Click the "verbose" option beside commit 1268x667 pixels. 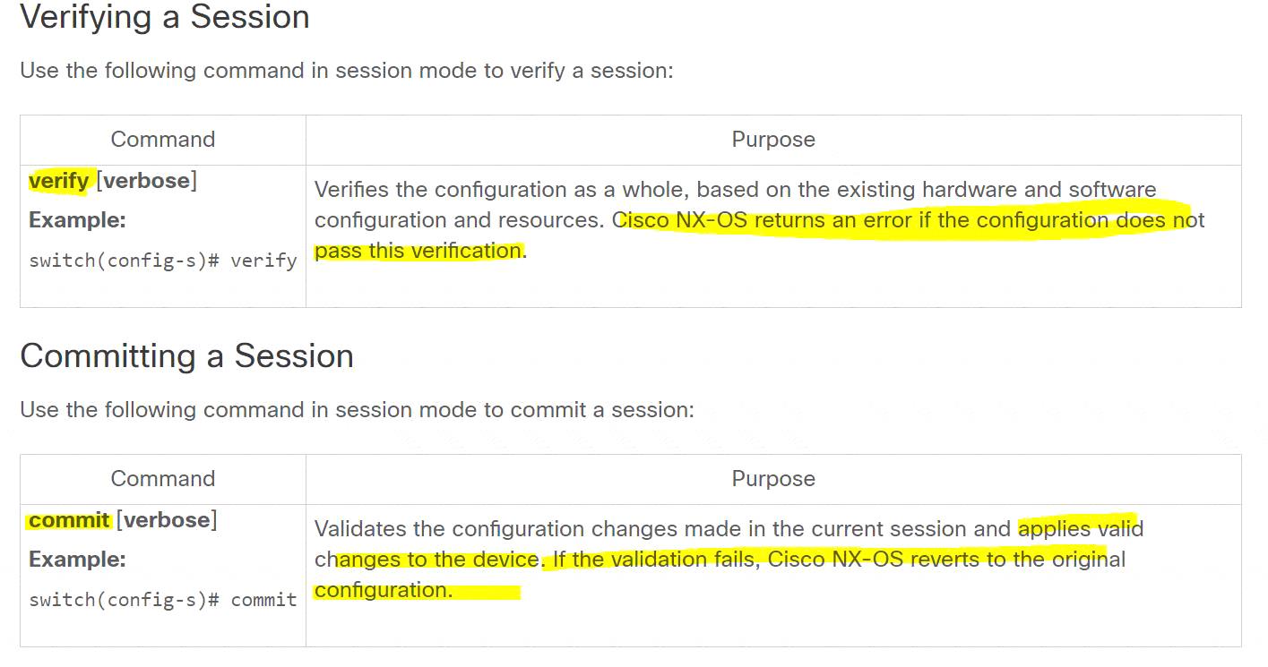pyautogui.click(x=166, y=520)
